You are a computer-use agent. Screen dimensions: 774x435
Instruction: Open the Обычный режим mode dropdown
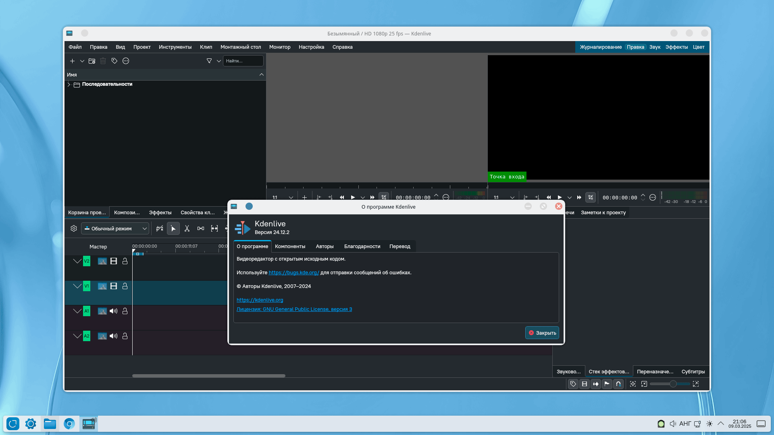coord(115,228)
